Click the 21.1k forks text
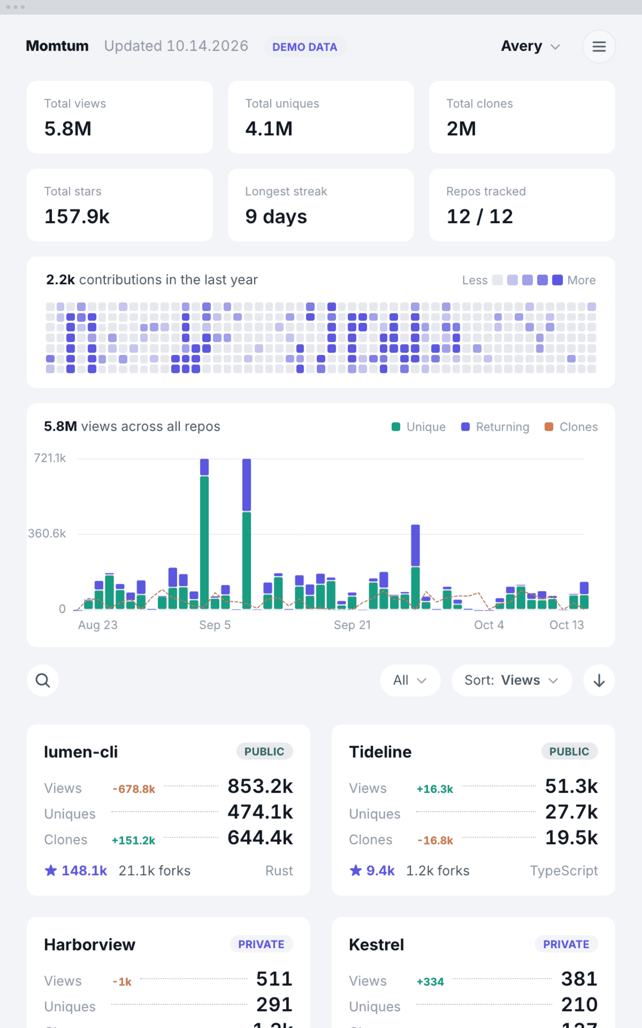 (x=155, y=871)
